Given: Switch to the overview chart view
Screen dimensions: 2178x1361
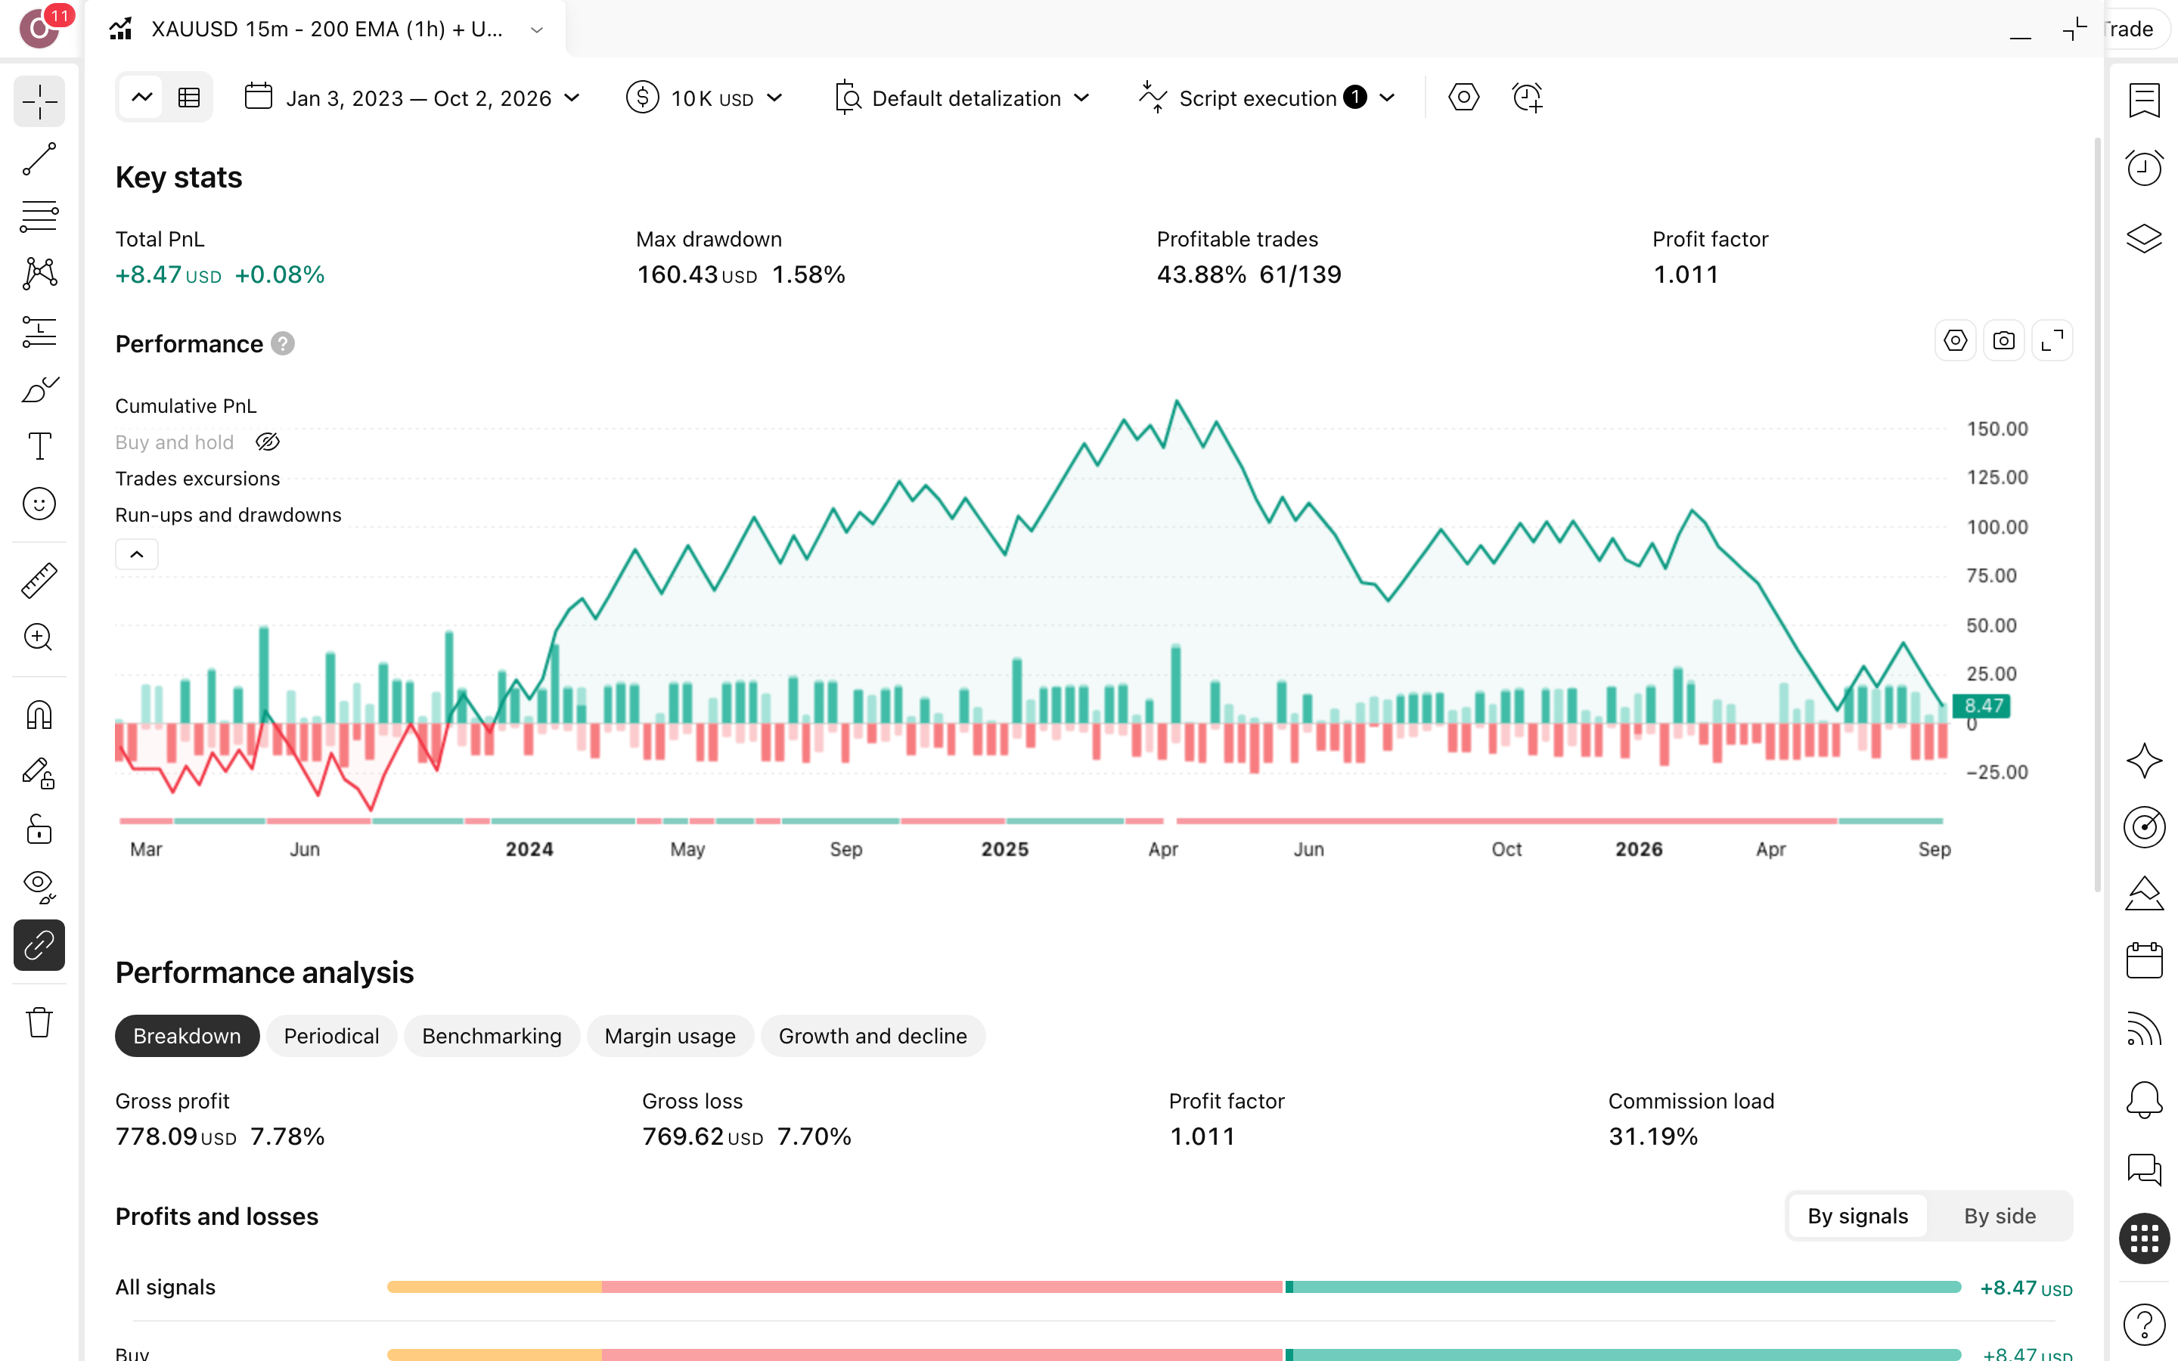Looking at the screenshot, I should [142, 98].
